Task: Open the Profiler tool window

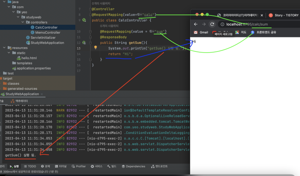Action: (x=79, y=166)
